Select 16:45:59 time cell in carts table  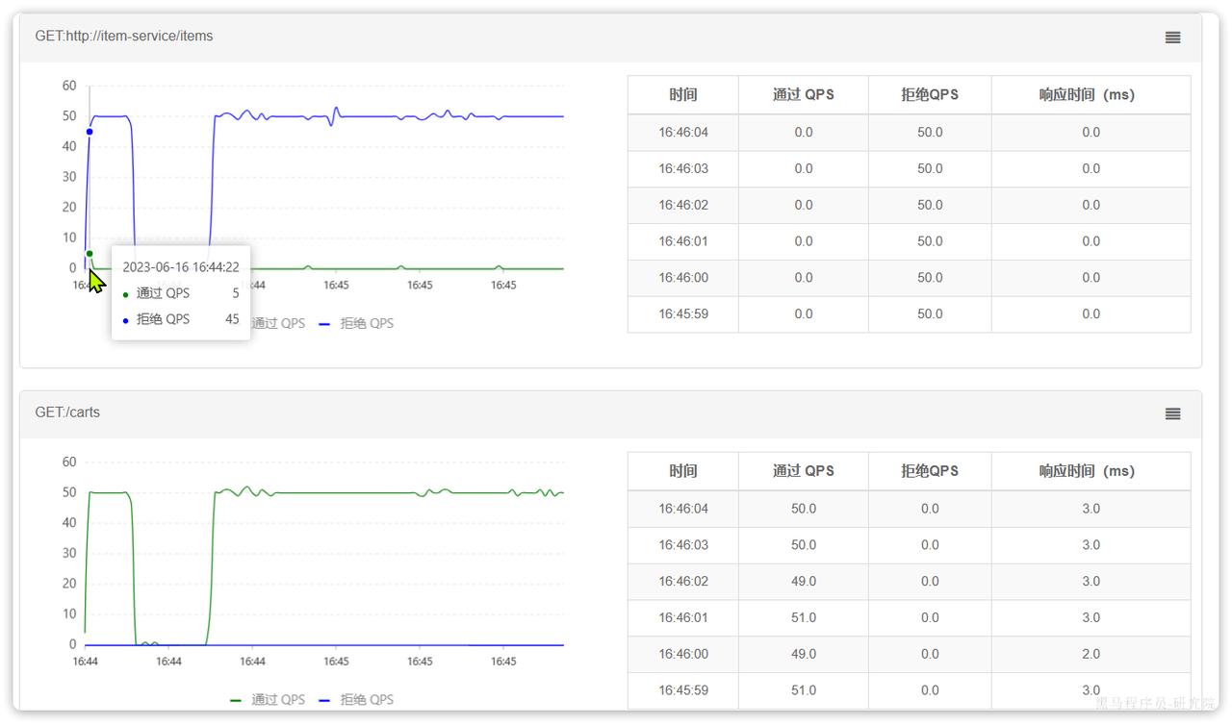(x=683, y=690)
